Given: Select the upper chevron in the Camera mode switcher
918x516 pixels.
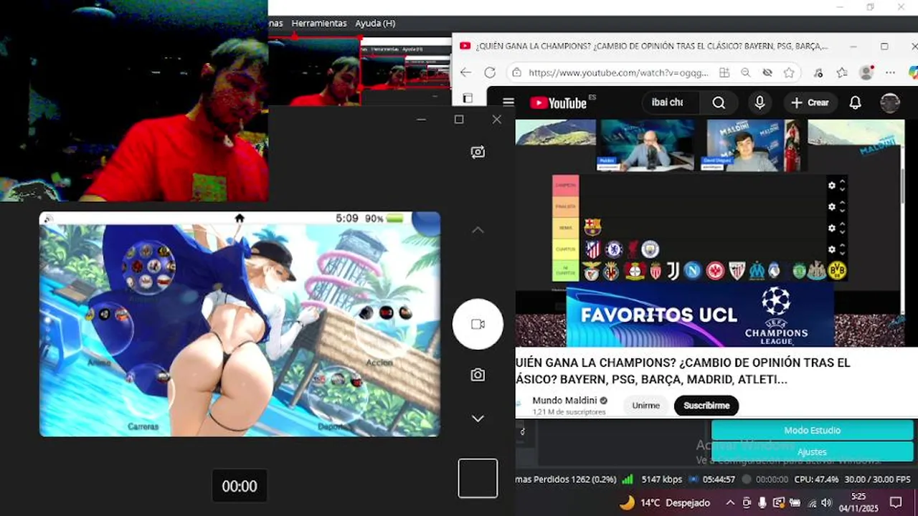Looking at the screenshot, I should point(478,230).
